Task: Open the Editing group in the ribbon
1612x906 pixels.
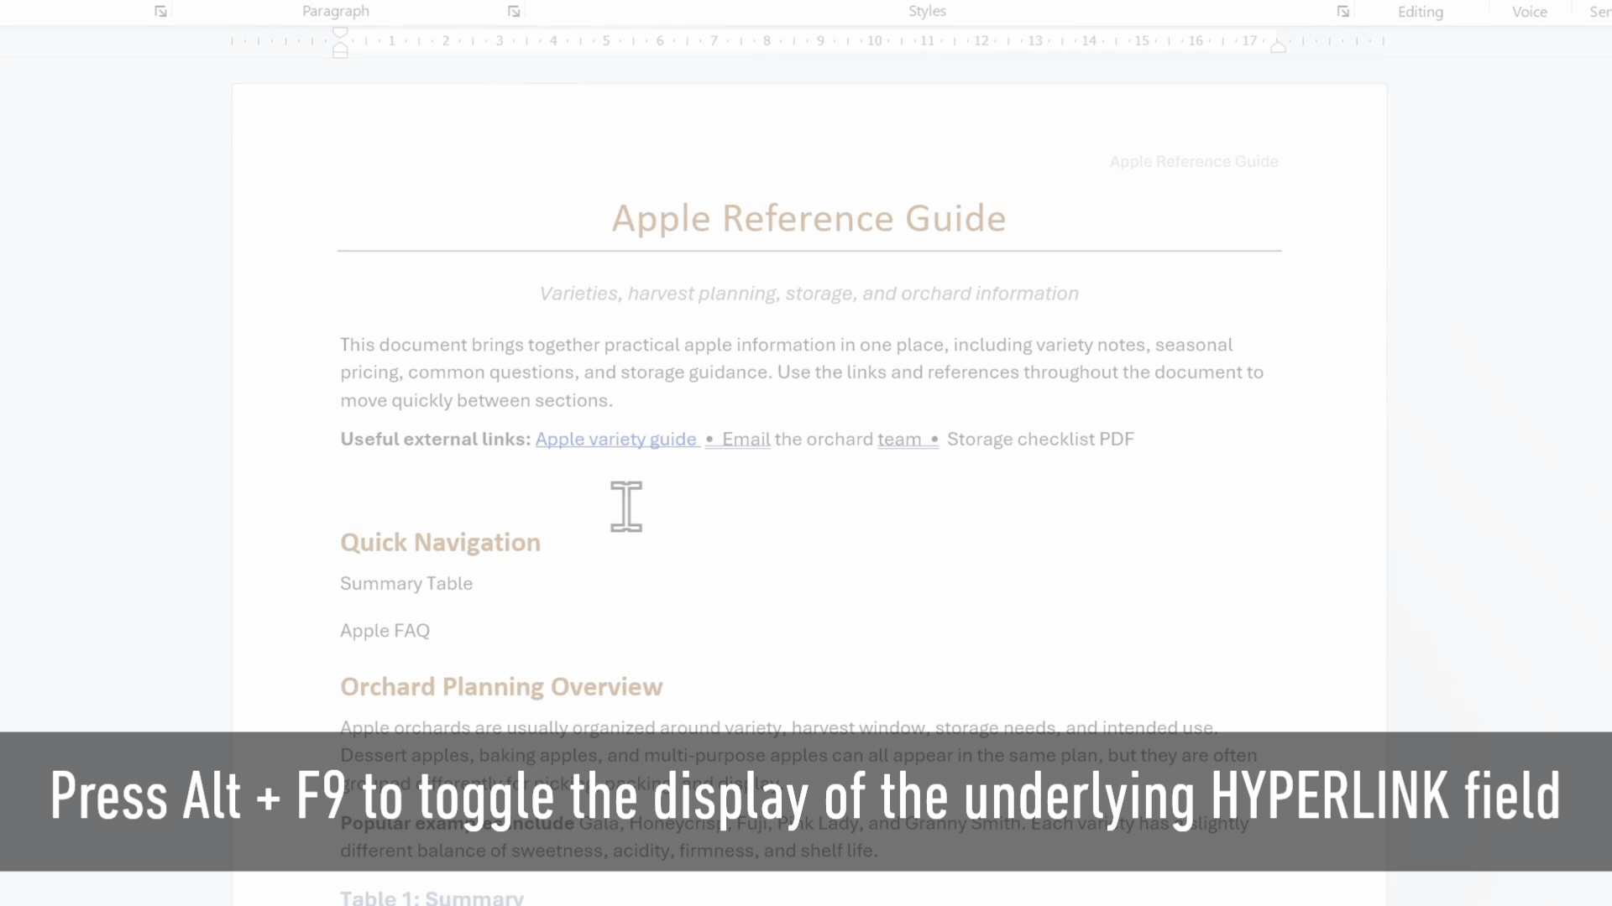Action: tap(1421, 12)
